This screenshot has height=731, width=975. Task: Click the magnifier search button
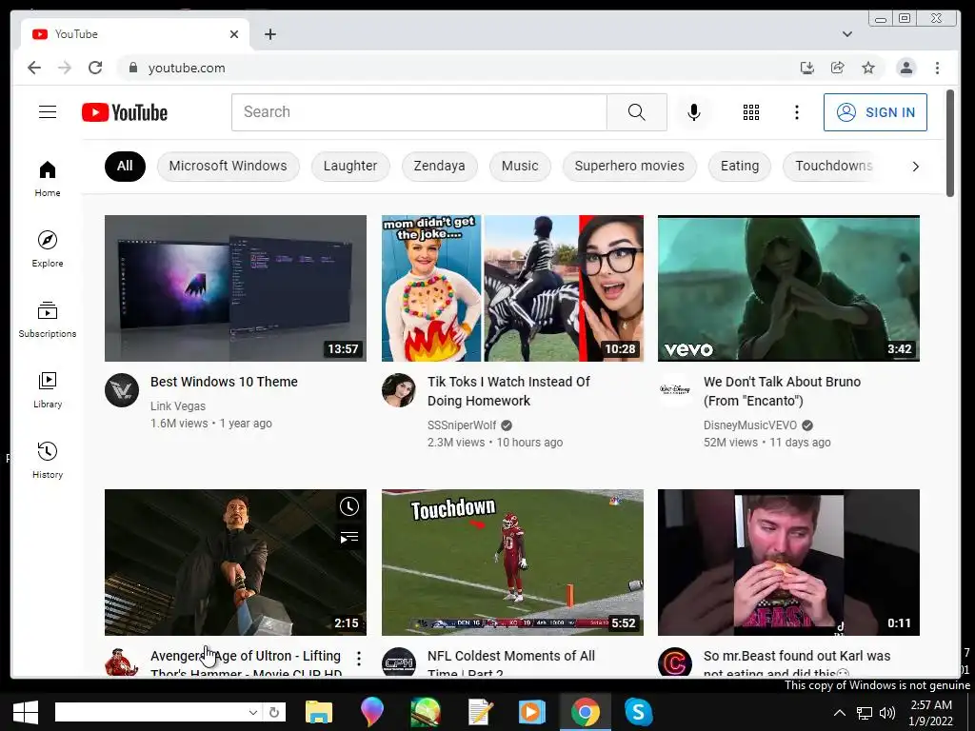pyautogui.click(x=637, y=112)
